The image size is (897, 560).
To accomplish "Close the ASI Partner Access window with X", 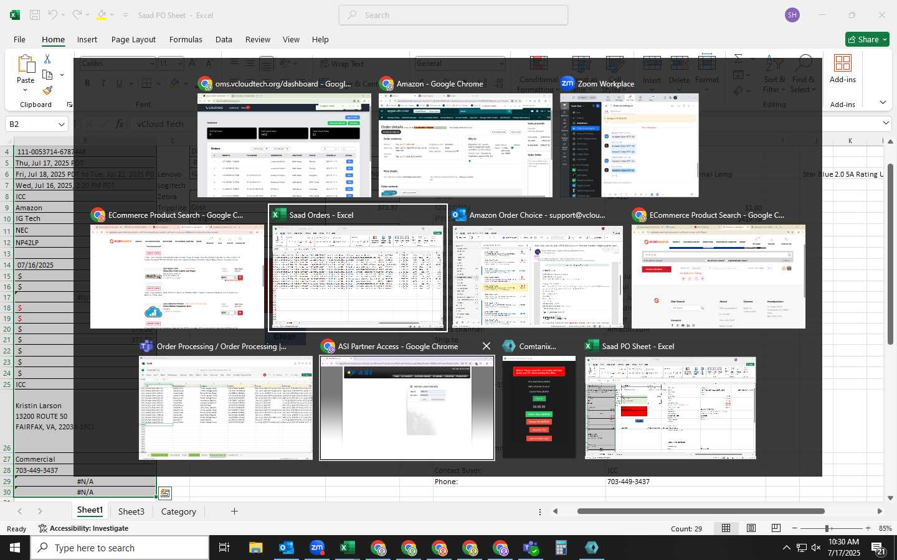I will click(486, 346).
